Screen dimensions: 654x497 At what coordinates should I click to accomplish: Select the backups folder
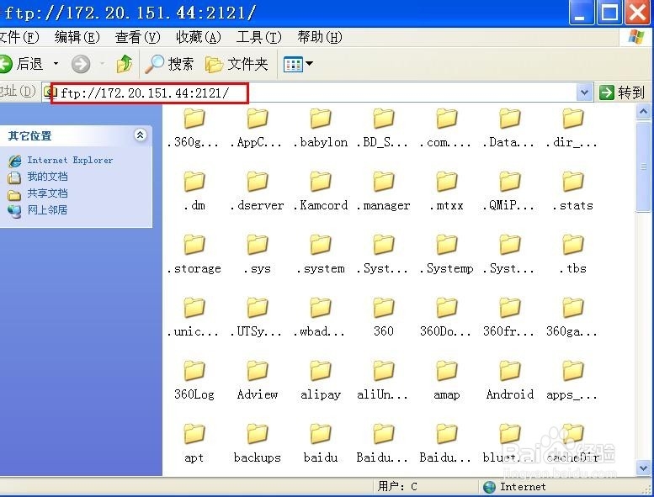(x=257, y=443)
